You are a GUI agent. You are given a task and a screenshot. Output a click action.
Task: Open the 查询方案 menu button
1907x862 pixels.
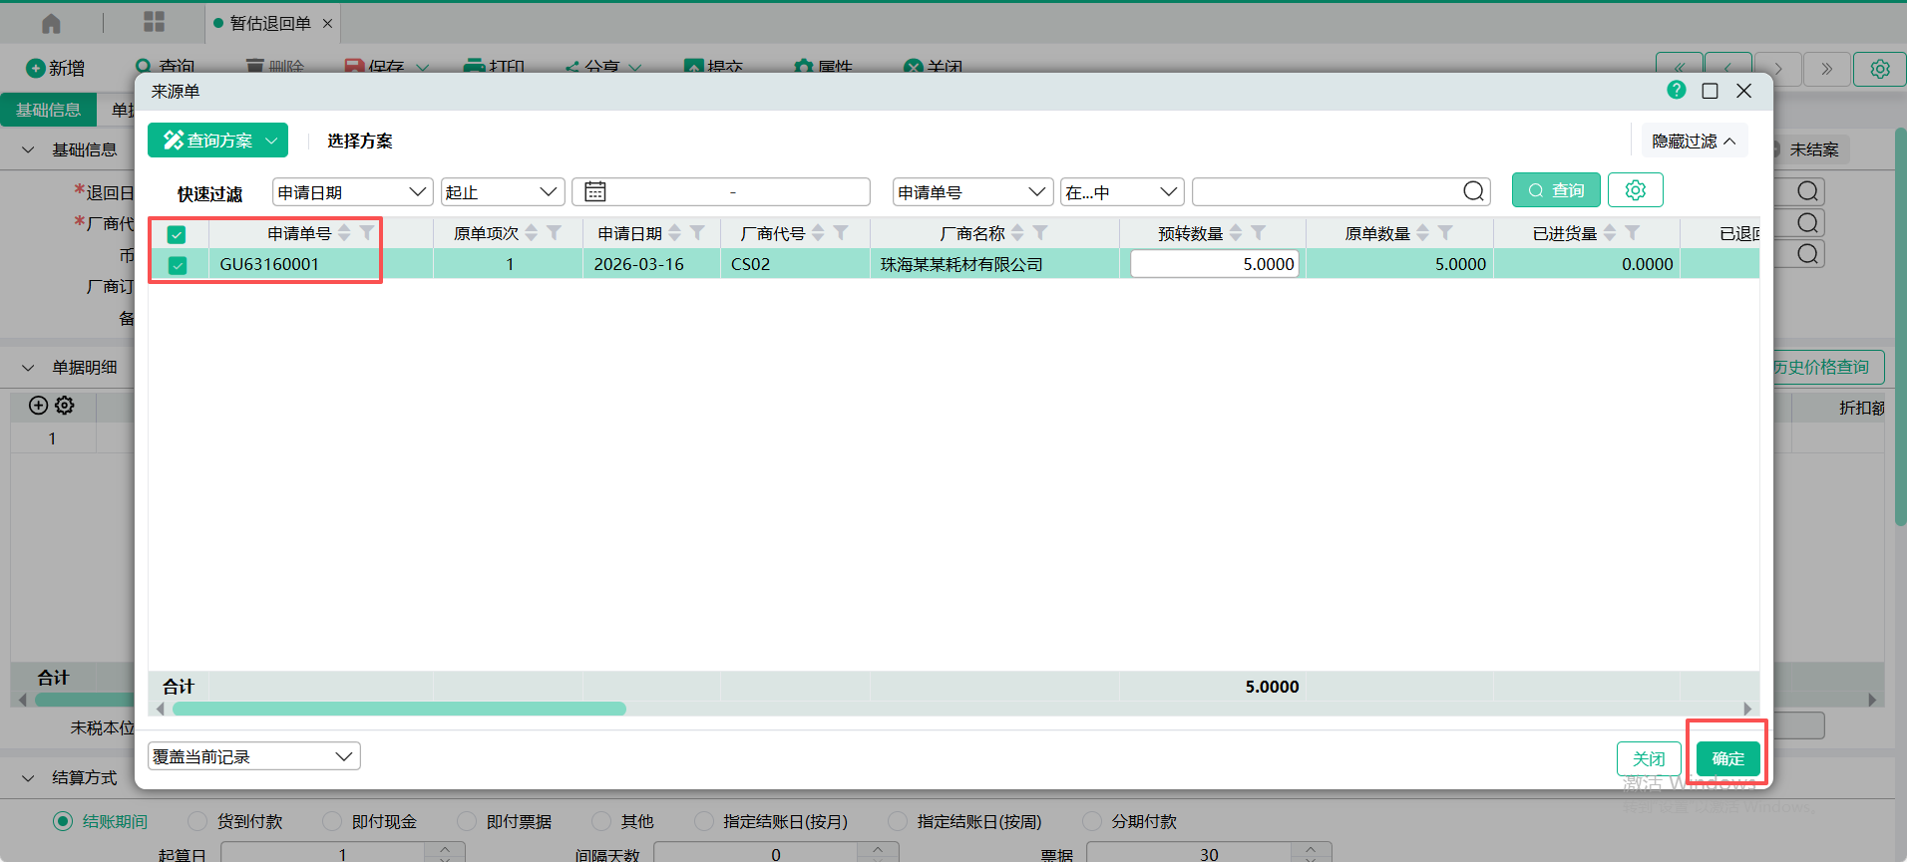(218, 141)
